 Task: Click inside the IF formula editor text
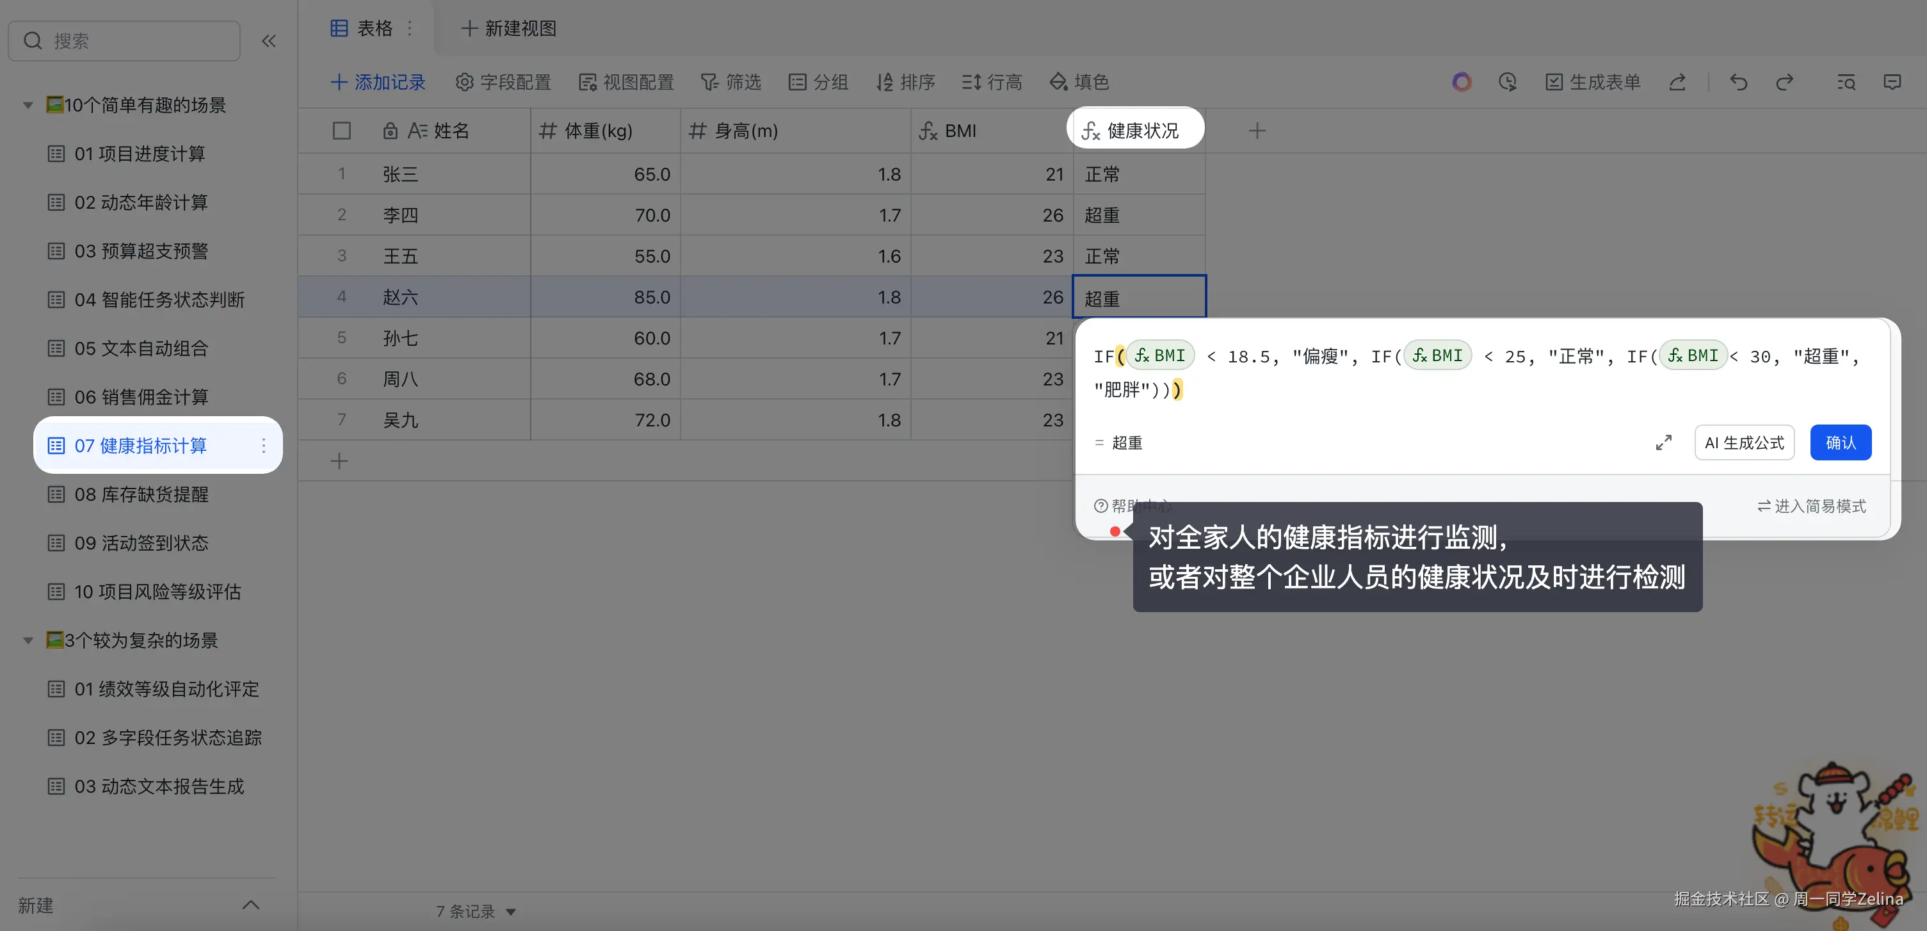pos(1478,373)
